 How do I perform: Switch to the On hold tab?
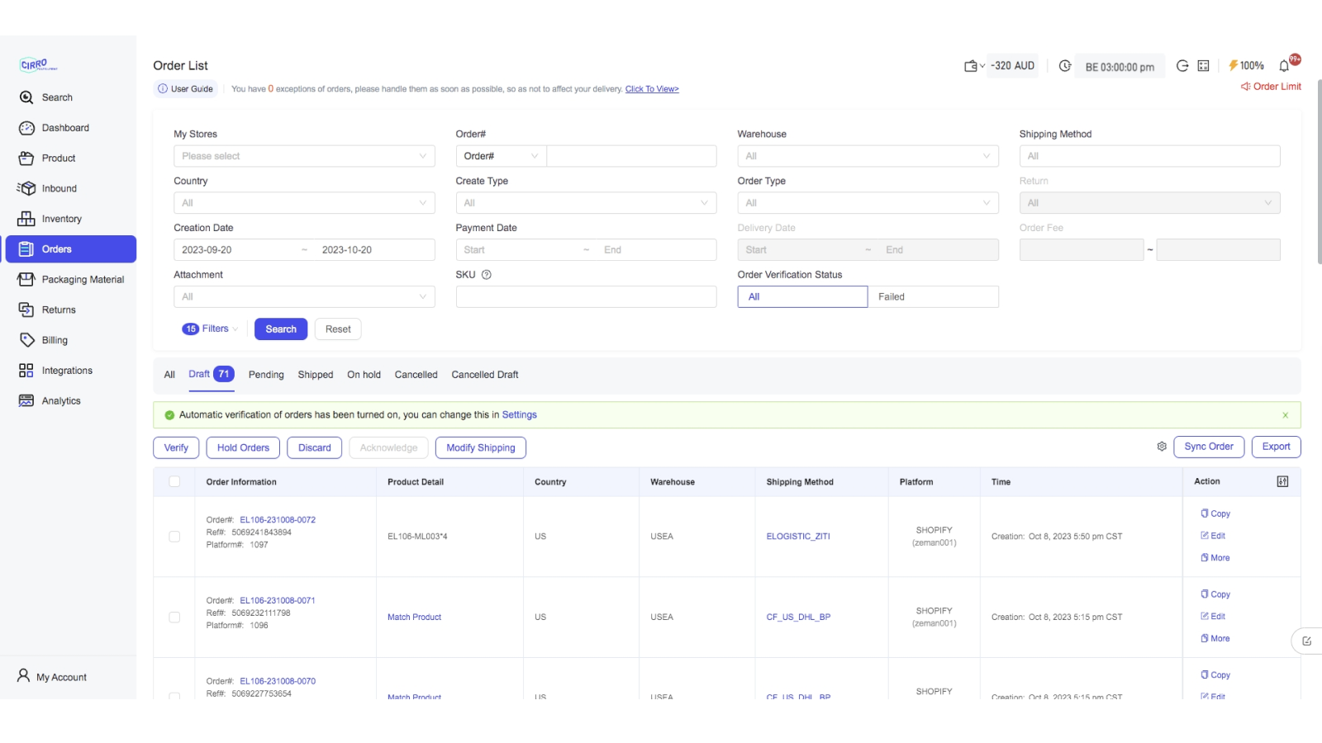click(x=364, y=375)
